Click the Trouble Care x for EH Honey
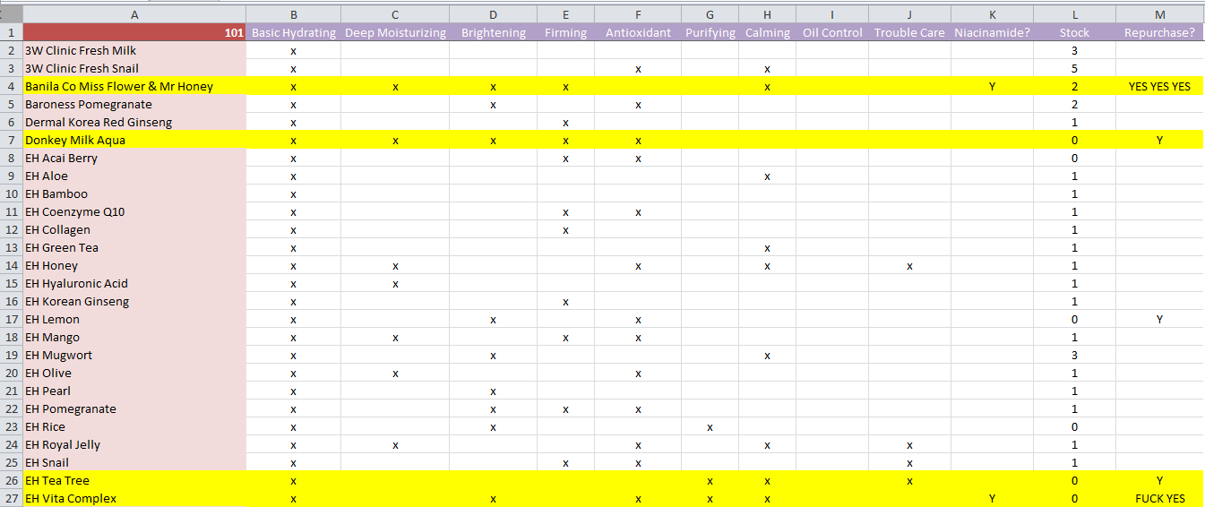The height and width of the screenshot is (507, 1205). pyautogui.click(x=909, y=266)
